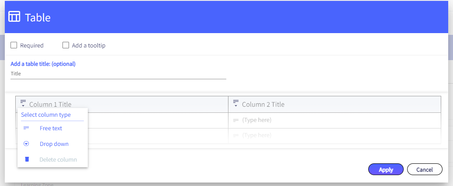Click first (Type here) cell in Column 2
The image size is (453, 186).
(335, 120)
